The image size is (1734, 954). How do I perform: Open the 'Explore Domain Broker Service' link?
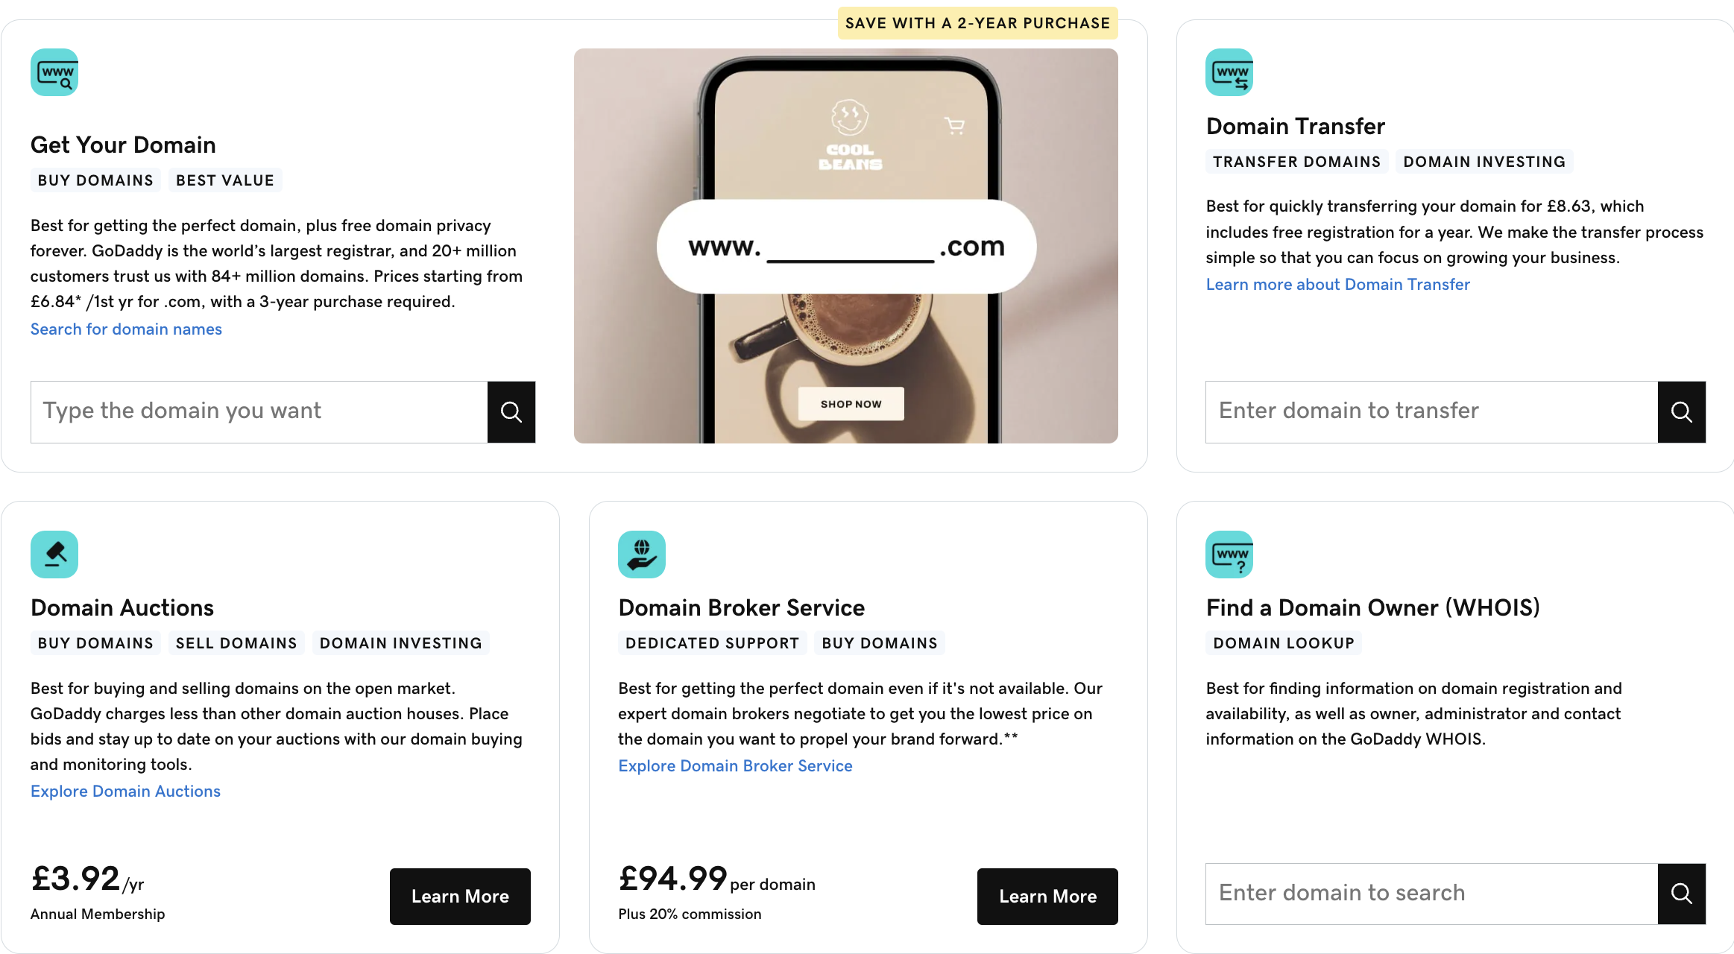coord(735,766)
